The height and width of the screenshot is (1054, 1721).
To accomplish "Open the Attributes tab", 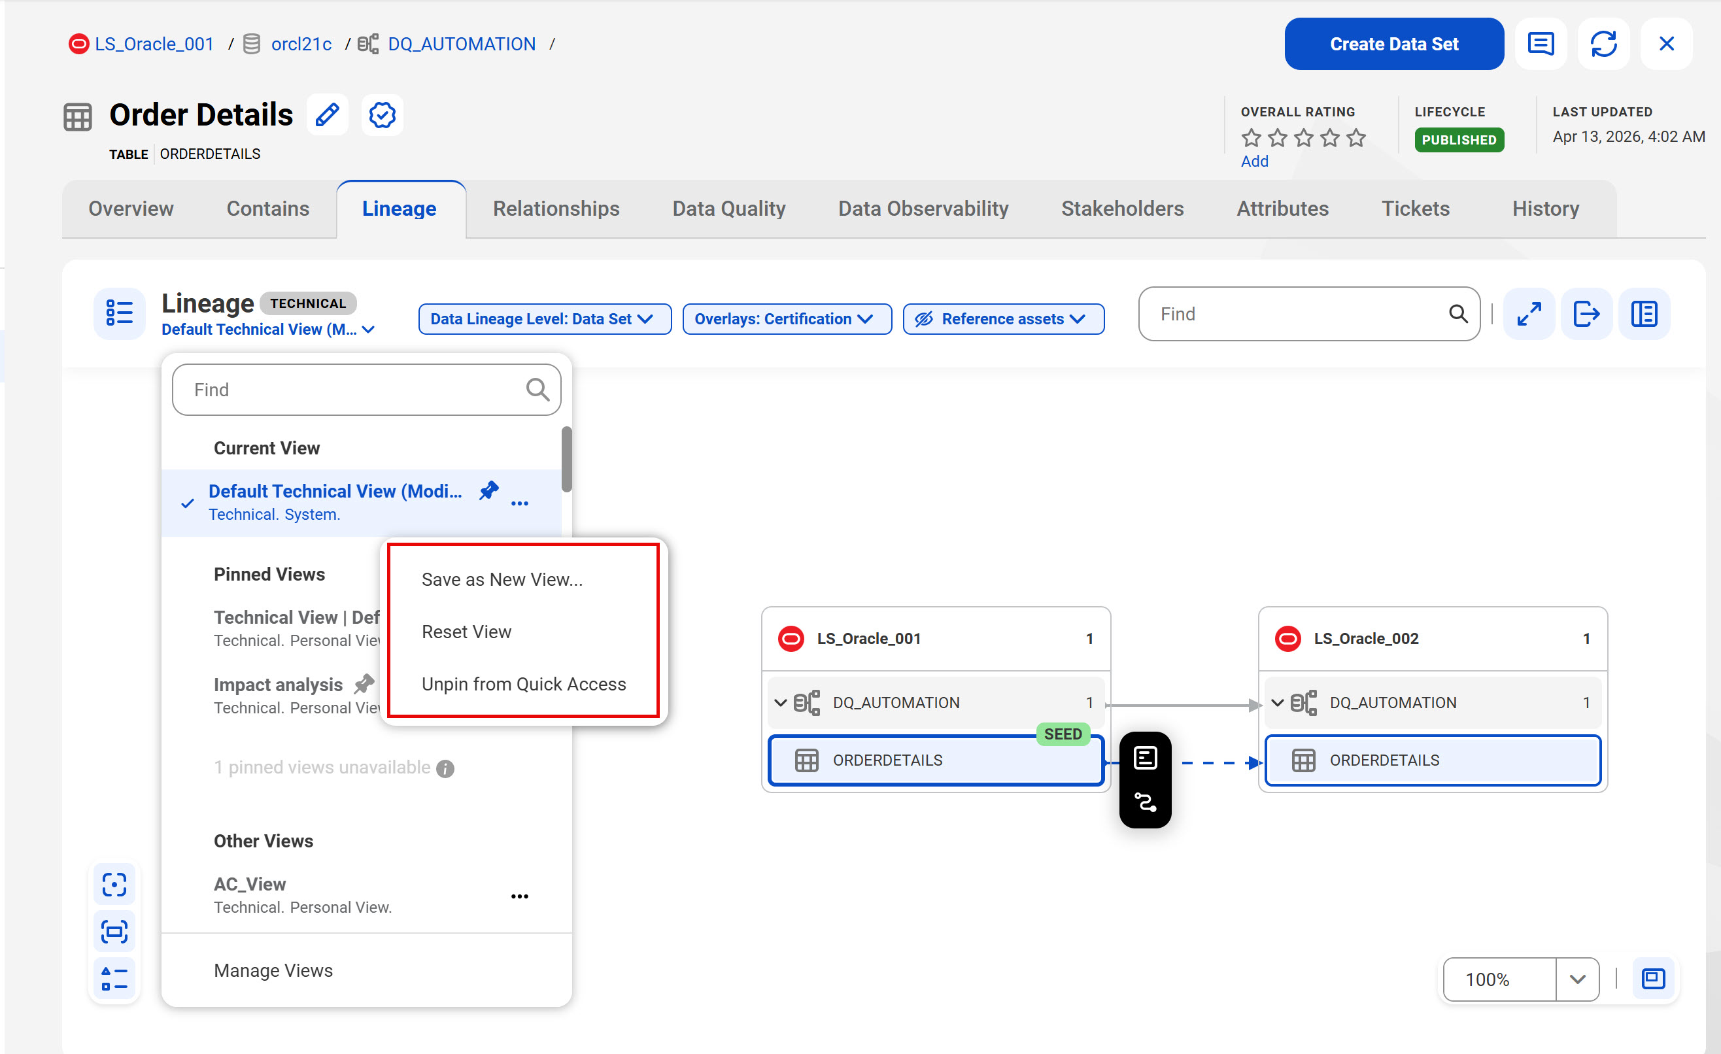I will (1282, 208).
